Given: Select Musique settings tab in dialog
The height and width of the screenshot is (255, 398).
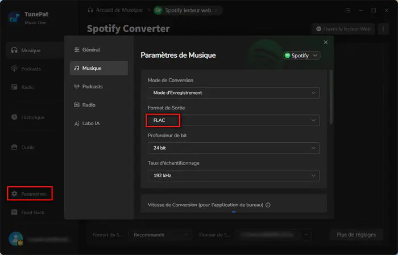Looking at the screenshot, I should tap(99, 68).
